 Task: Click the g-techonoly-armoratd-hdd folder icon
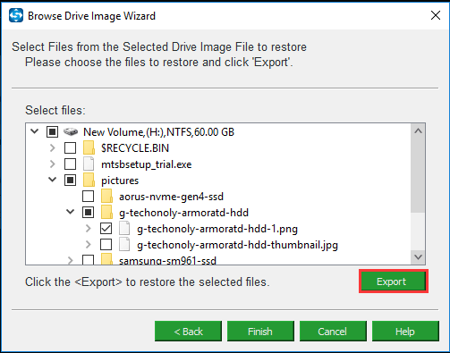click(x=106, y=212)
